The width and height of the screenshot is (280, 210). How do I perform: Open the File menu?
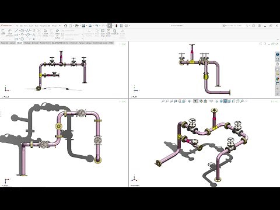17,26
